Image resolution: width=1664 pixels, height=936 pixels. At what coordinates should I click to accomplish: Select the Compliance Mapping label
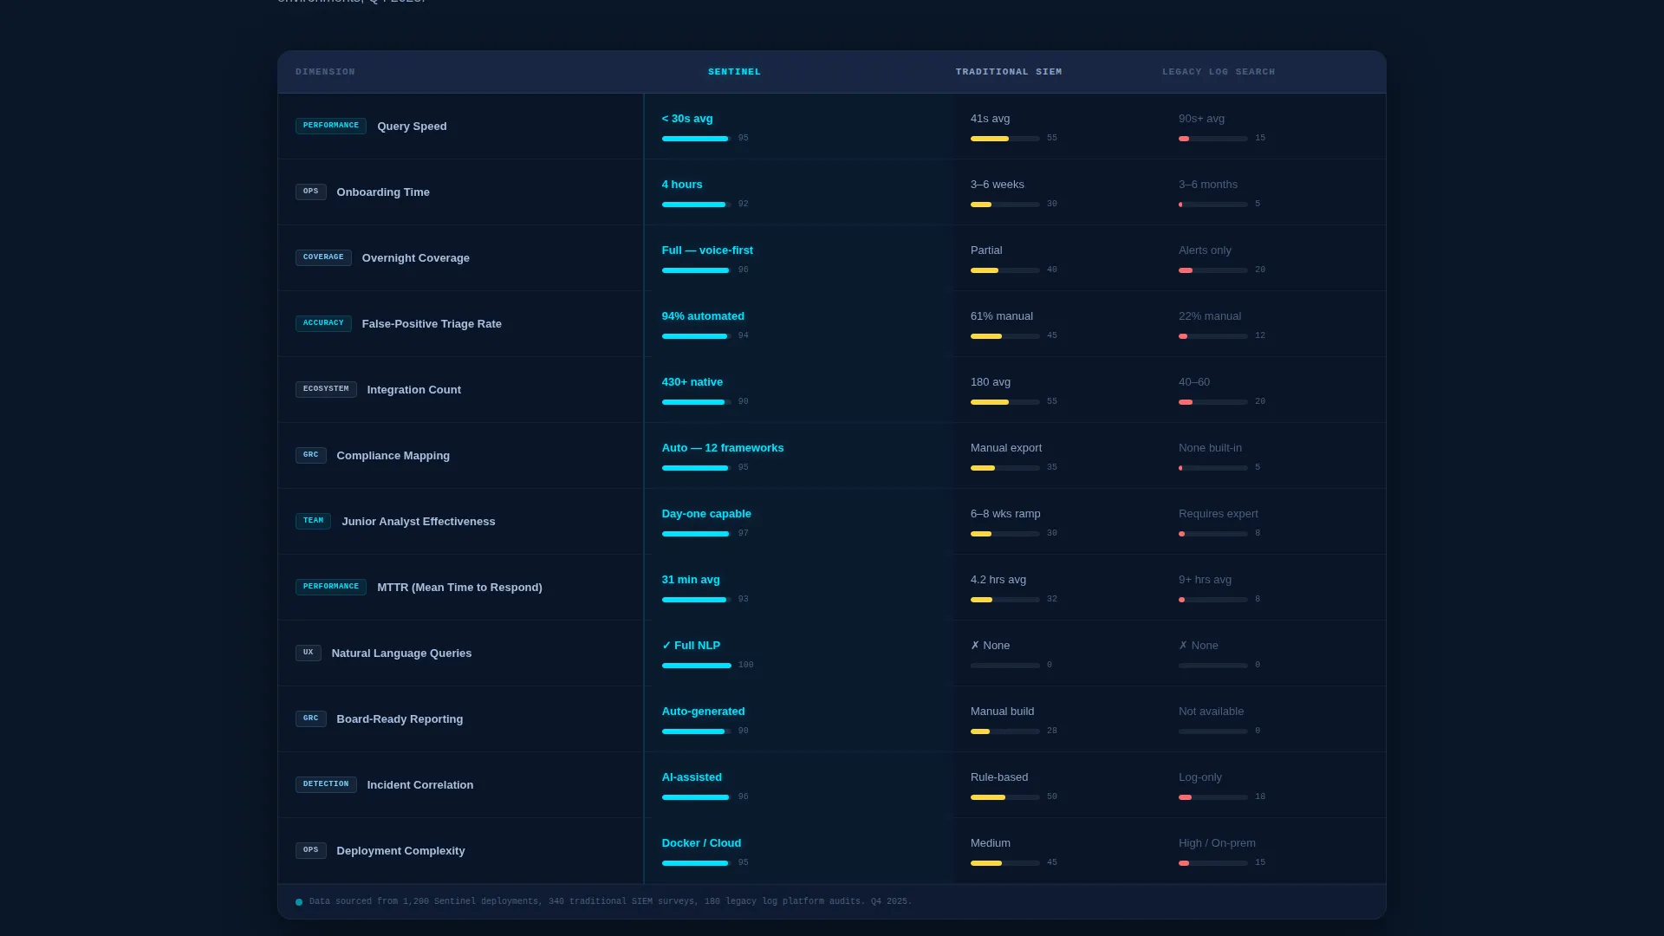pyautogui.click(x=393, y=456)
